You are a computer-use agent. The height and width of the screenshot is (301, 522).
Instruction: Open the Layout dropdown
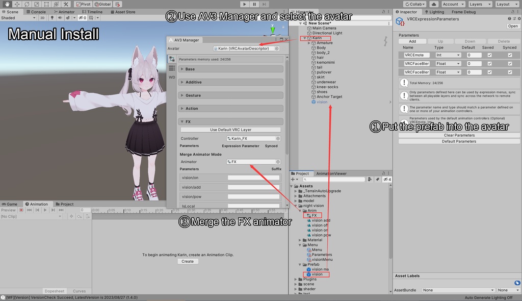507,4
